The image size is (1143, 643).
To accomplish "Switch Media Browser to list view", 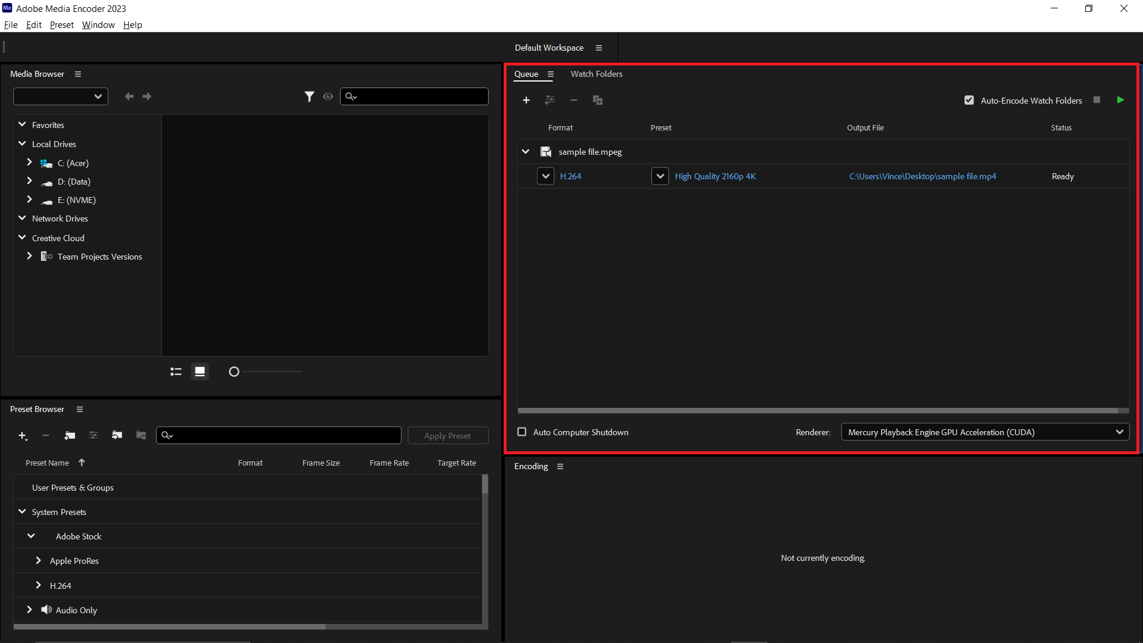I will 176,371.
